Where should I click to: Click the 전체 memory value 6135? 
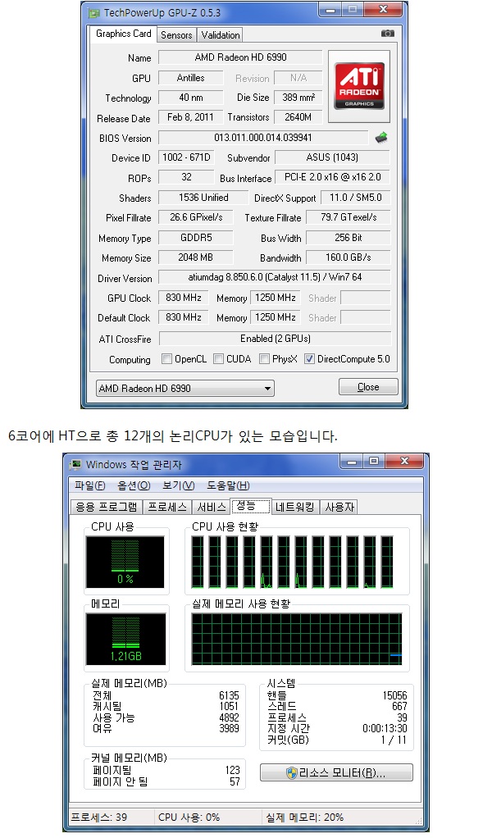click(x=229, y=695)
